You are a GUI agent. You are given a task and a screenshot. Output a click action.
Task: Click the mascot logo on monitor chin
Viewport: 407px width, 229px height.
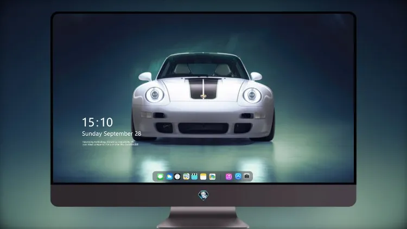click(x=203, y=195)
